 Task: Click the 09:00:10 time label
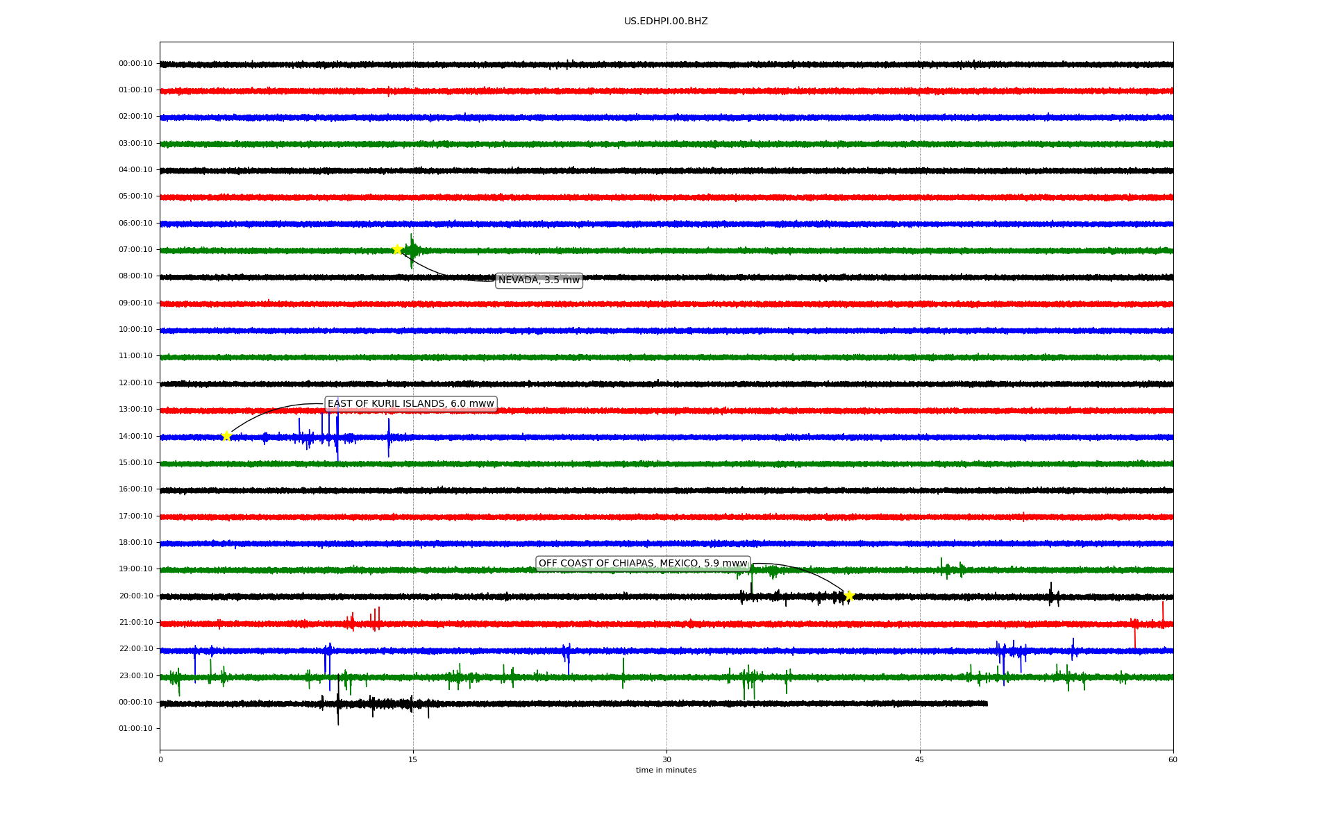coord(135,303)
